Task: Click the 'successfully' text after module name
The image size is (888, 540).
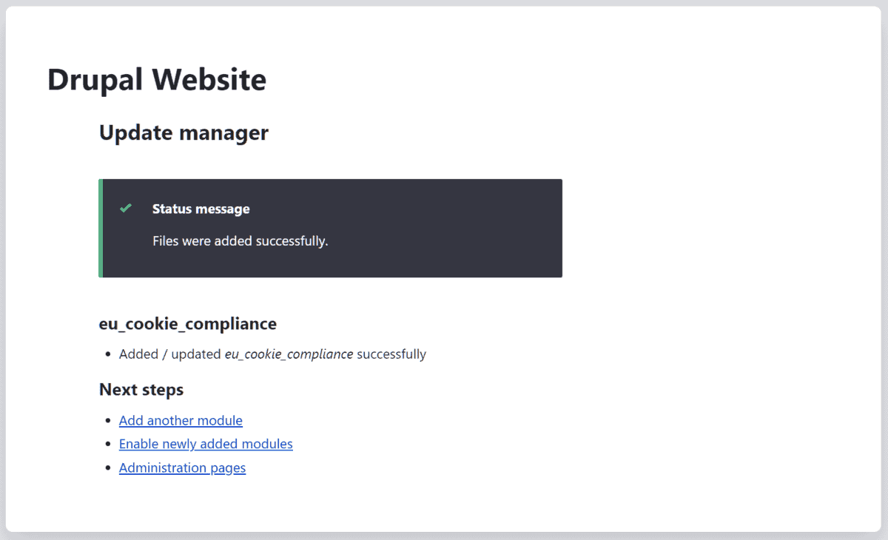Action: (391, 354)
